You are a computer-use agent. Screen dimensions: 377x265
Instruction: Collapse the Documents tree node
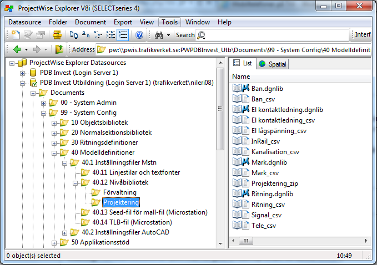(33, 93)
